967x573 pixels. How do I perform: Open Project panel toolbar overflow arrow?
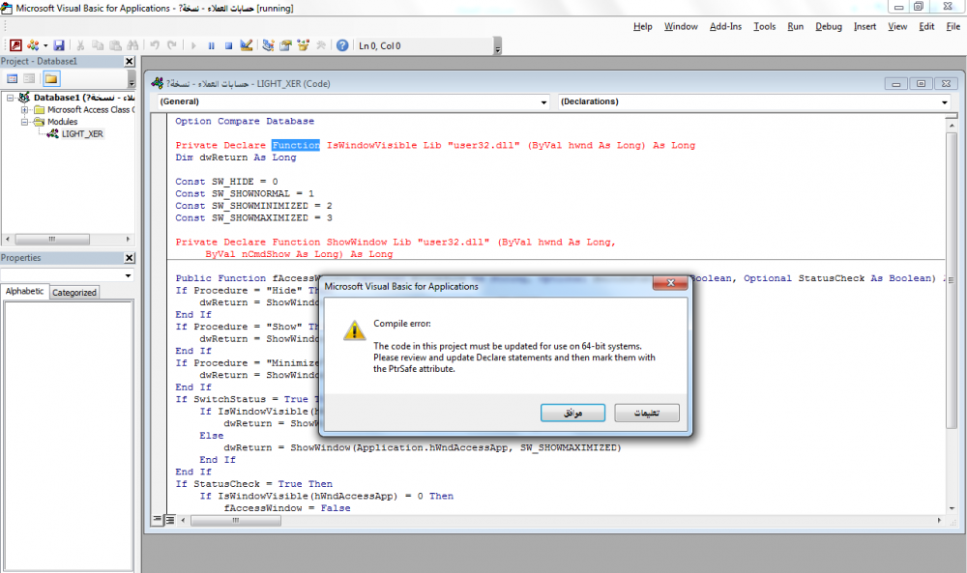pos(132,79)
